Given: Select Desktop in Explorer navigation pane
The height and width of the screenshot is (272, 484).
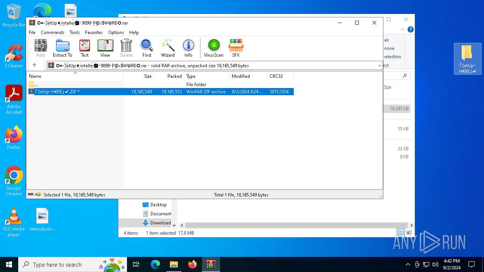Looking at the screenshot, I should 154,205.
